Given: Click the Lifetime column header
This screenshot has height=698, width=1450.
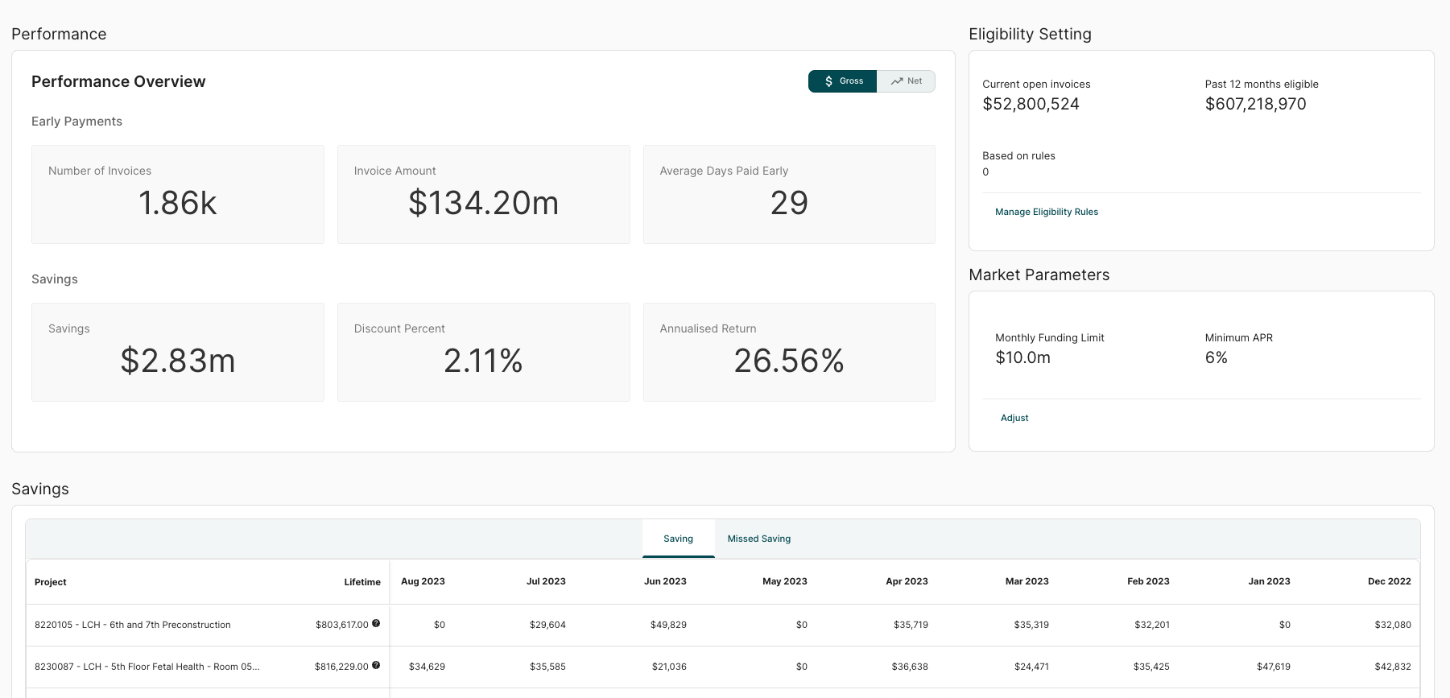Looking at the screenshot, I should click(x=362, y=582).
